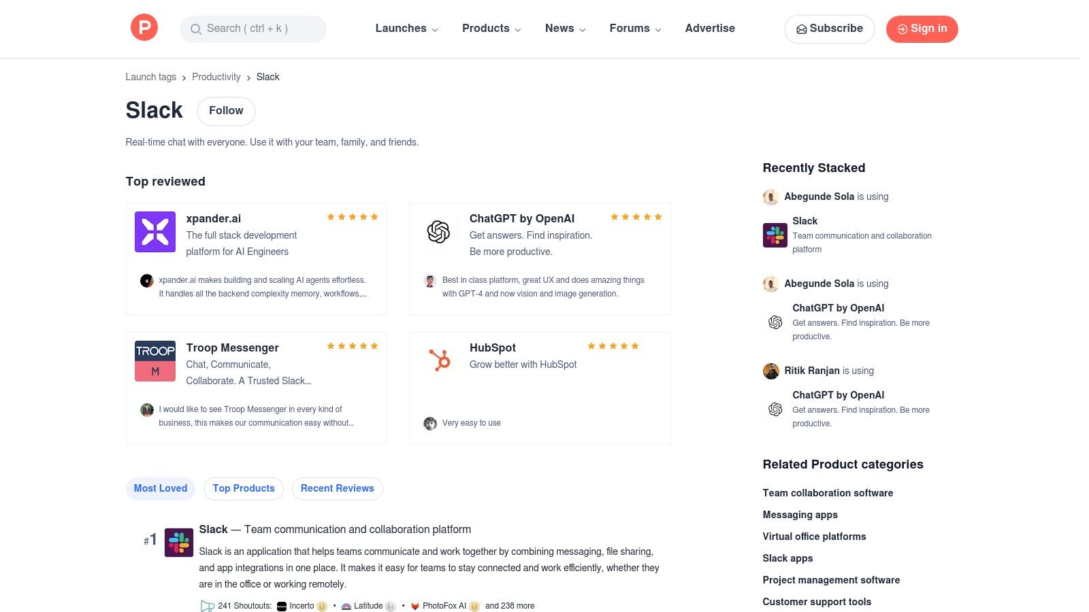Select the xpander.ai product icon
Viewport: 1089px width, 612px height.
155,231
